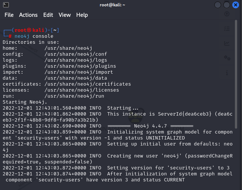Click the terminal's vertical scrollbar
242x190 pixels.
(236, 75)
